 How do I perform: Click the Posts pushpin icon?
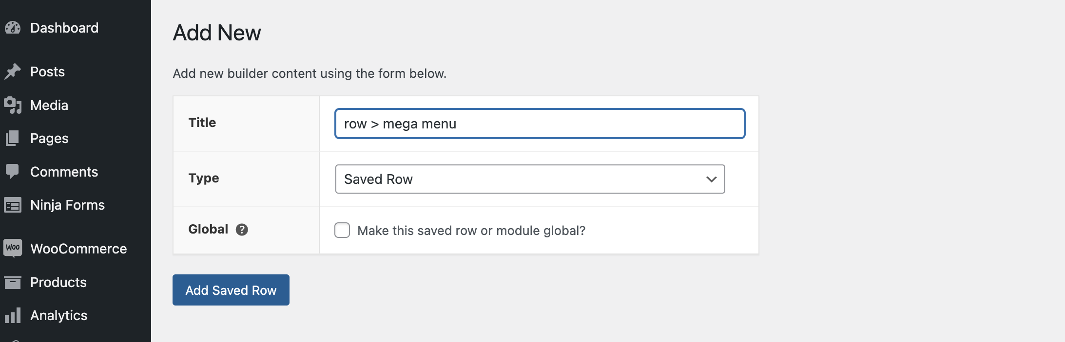click(13, 72)
